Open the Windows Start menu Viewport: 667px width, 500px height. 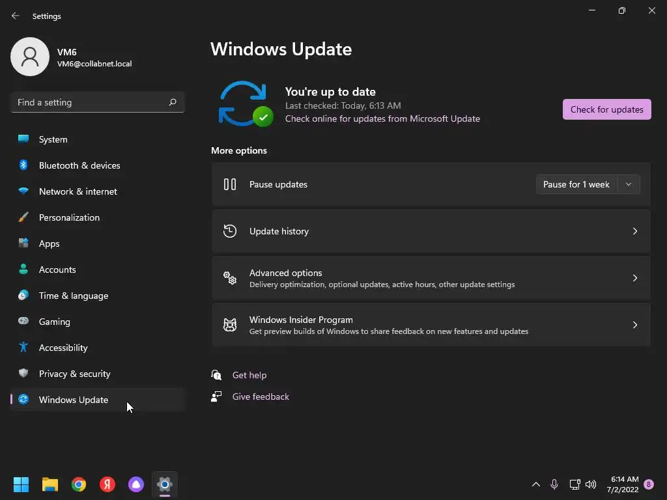[x=21, y=484]
